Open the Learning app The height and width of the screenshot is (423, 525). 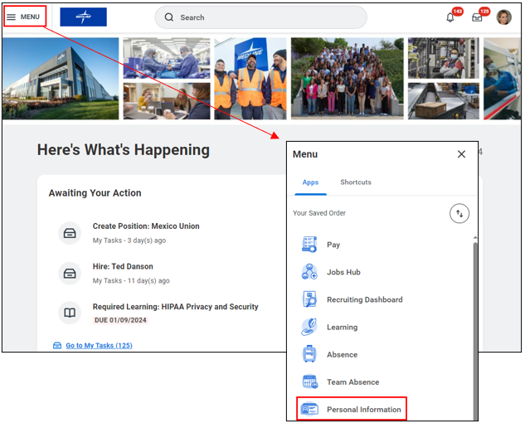pos(342,327)
